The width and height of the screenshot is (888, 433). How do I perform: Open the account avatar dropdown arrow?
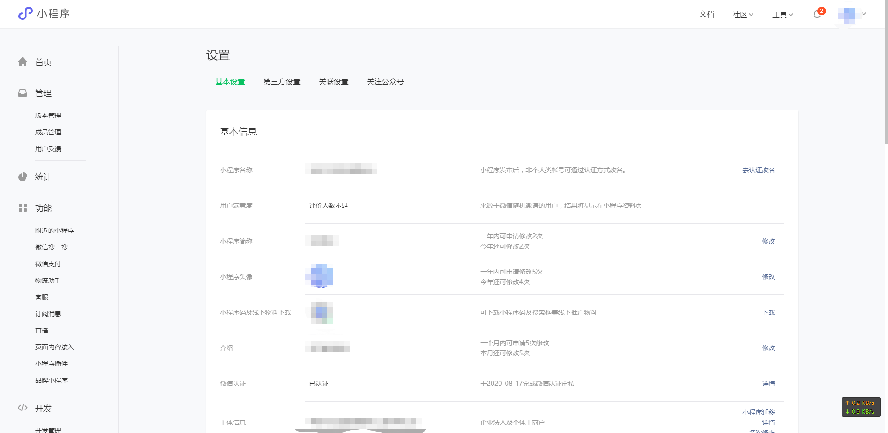click(864, 14)
